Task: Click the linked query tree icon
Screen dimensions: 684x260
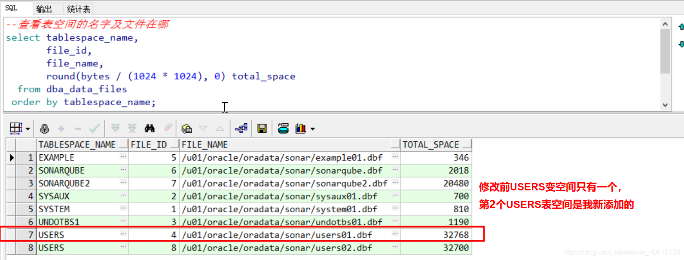Action: (x=241, y=128)
